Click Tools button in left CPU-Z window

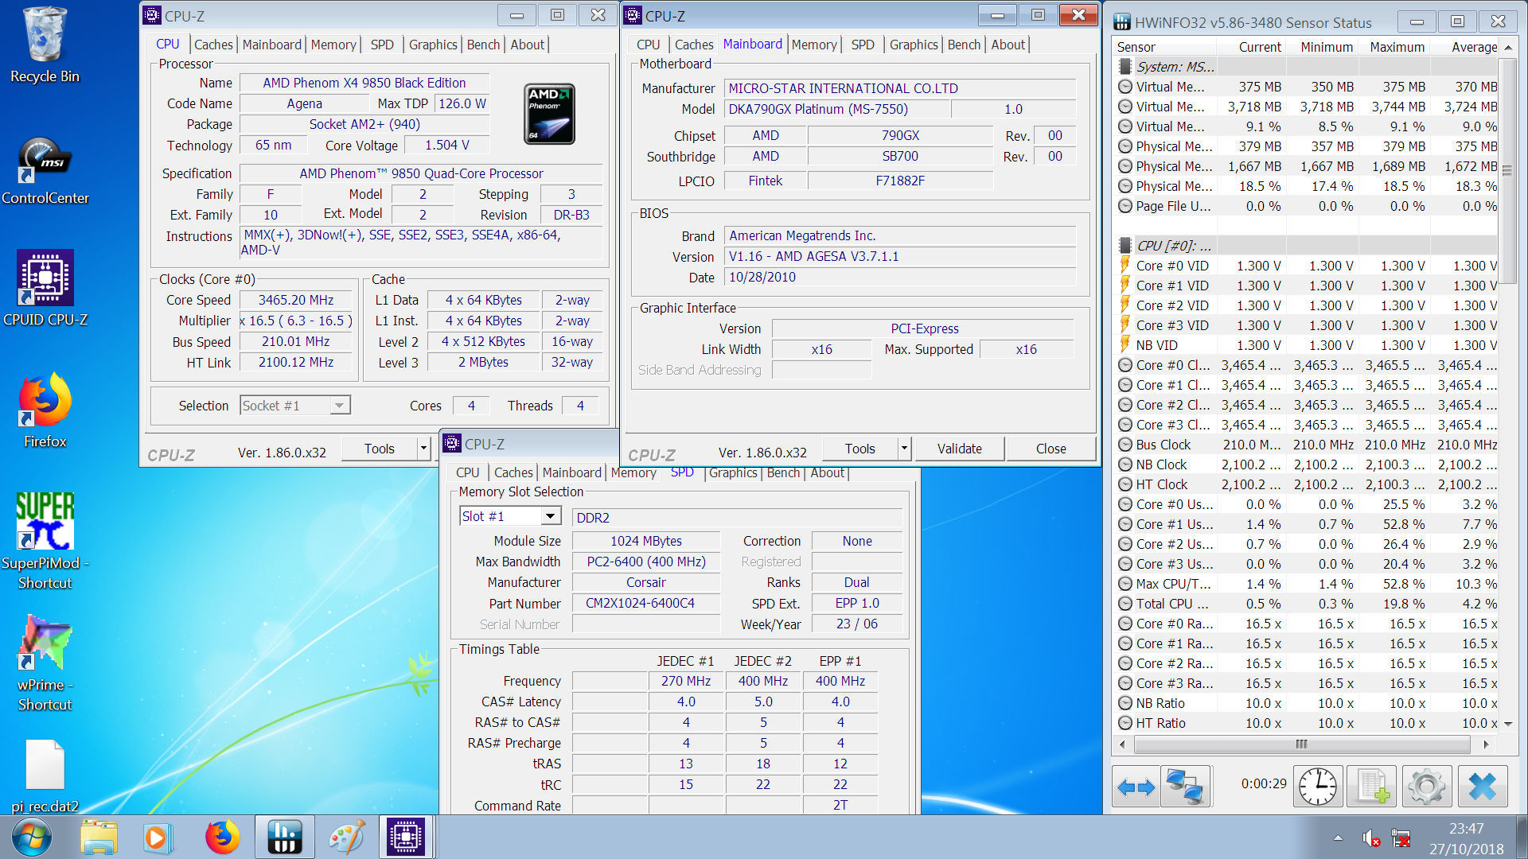pyautogui.click(x=380, y=449)
